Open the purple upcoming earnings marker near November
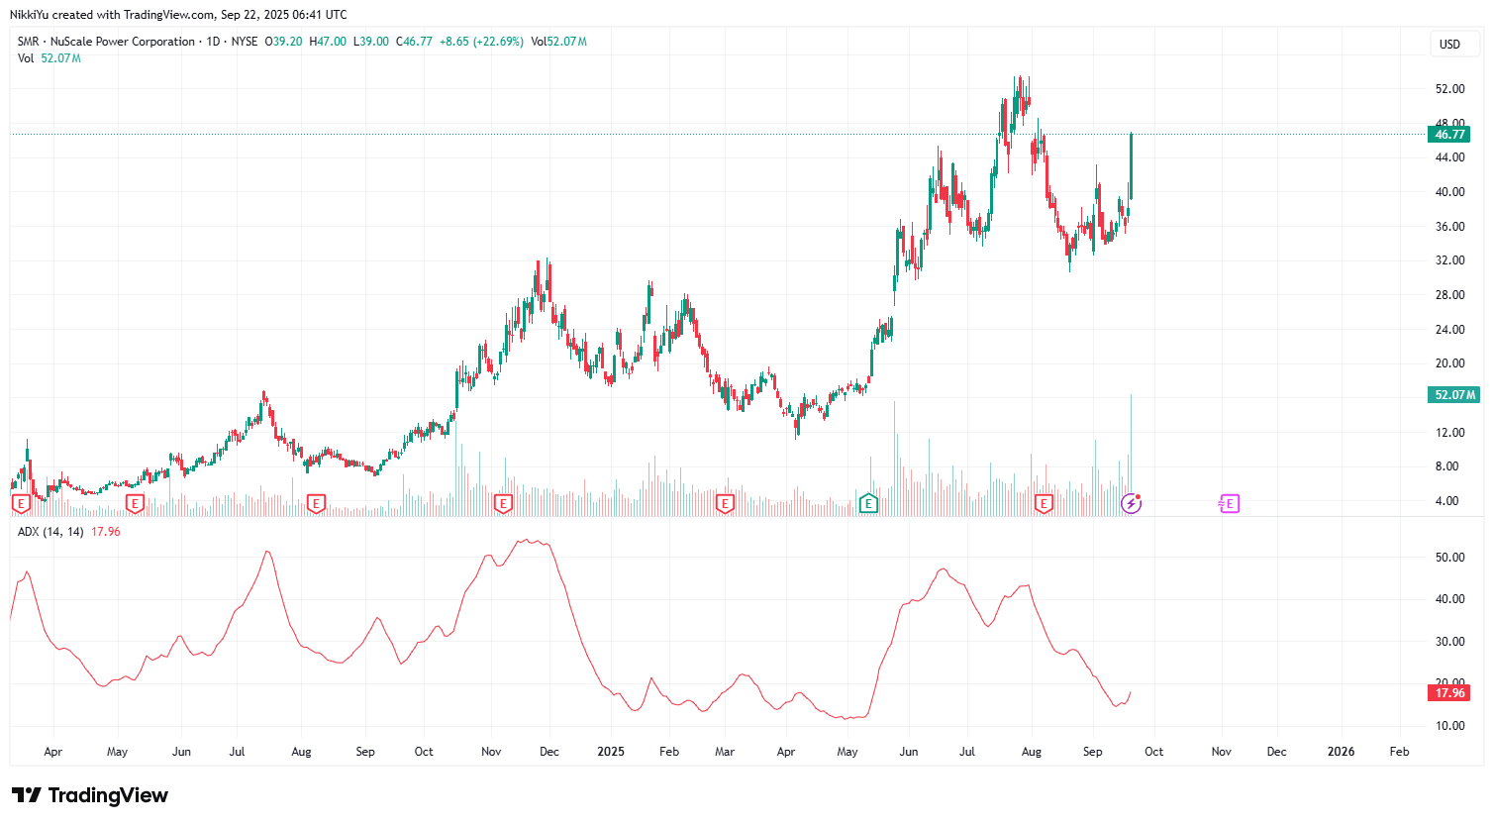 click(x=1229, y=504)
